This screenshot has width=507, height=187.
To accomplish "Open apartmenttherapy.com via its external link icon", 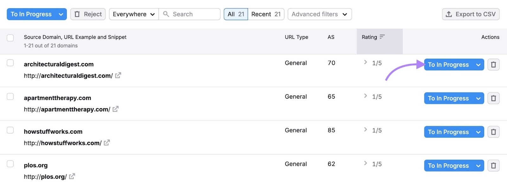I will pos(115,109).
